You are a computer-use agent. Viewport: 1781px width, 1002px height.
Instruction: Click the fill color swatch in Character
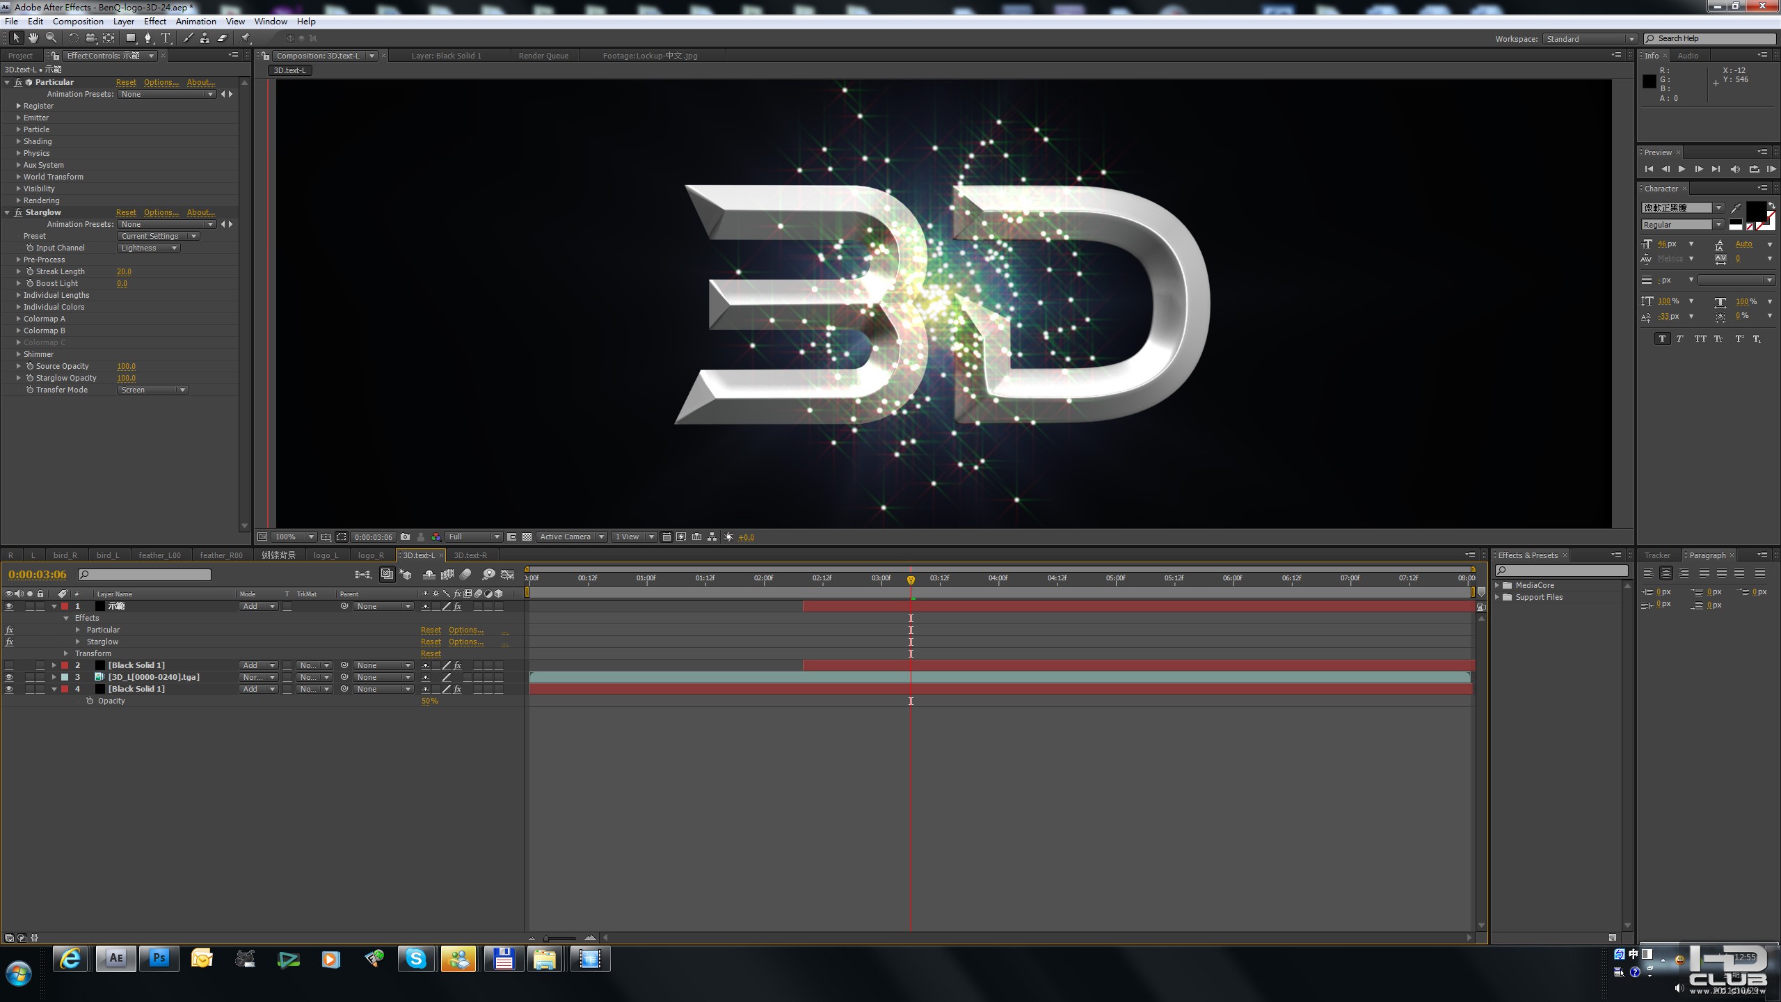pos(1755,211)
